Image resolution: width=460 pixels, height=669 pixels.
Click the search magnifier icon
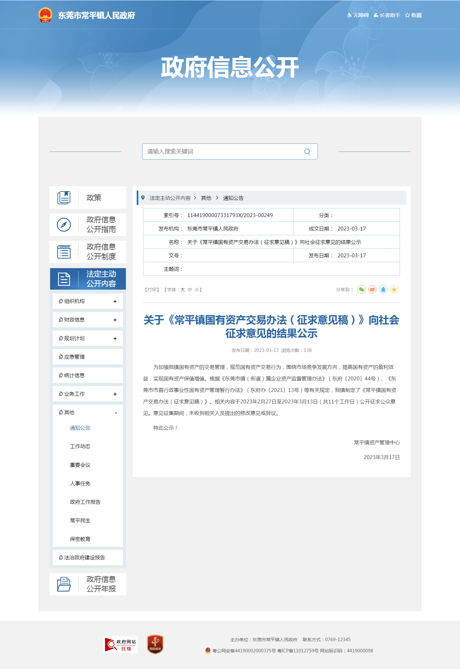(307, 152)
